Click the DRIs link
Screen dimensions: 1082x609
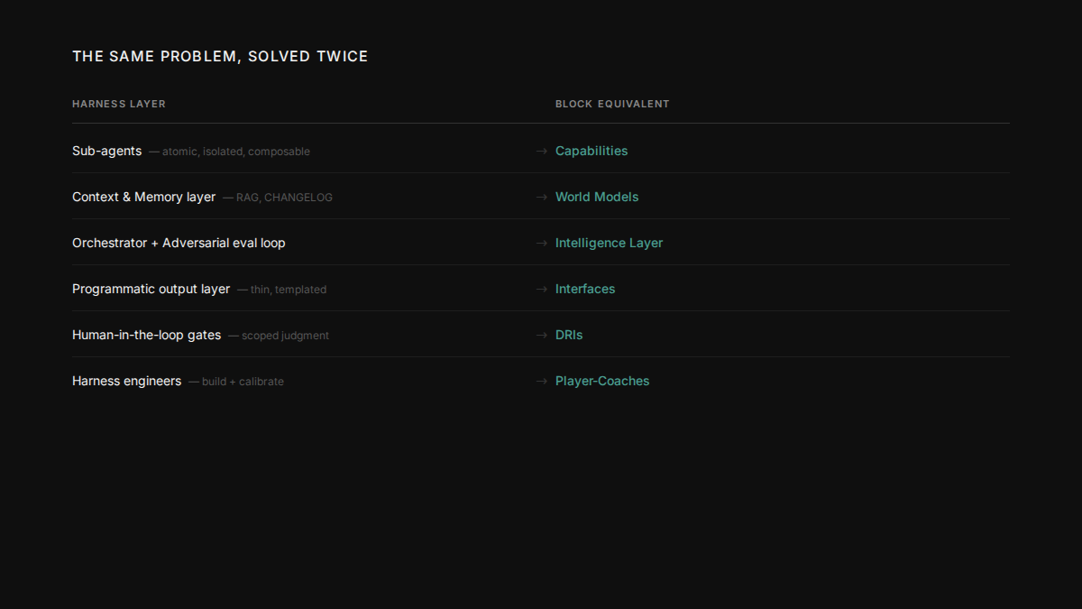pyautogui.click(x=568, y=335)
